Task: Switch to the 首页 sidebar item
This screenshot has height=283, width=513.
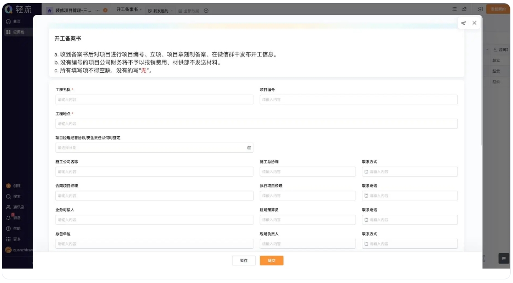Action: (11, 21)
